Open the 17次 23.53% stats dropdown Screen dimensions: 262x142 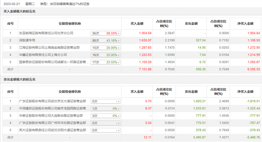106,62
